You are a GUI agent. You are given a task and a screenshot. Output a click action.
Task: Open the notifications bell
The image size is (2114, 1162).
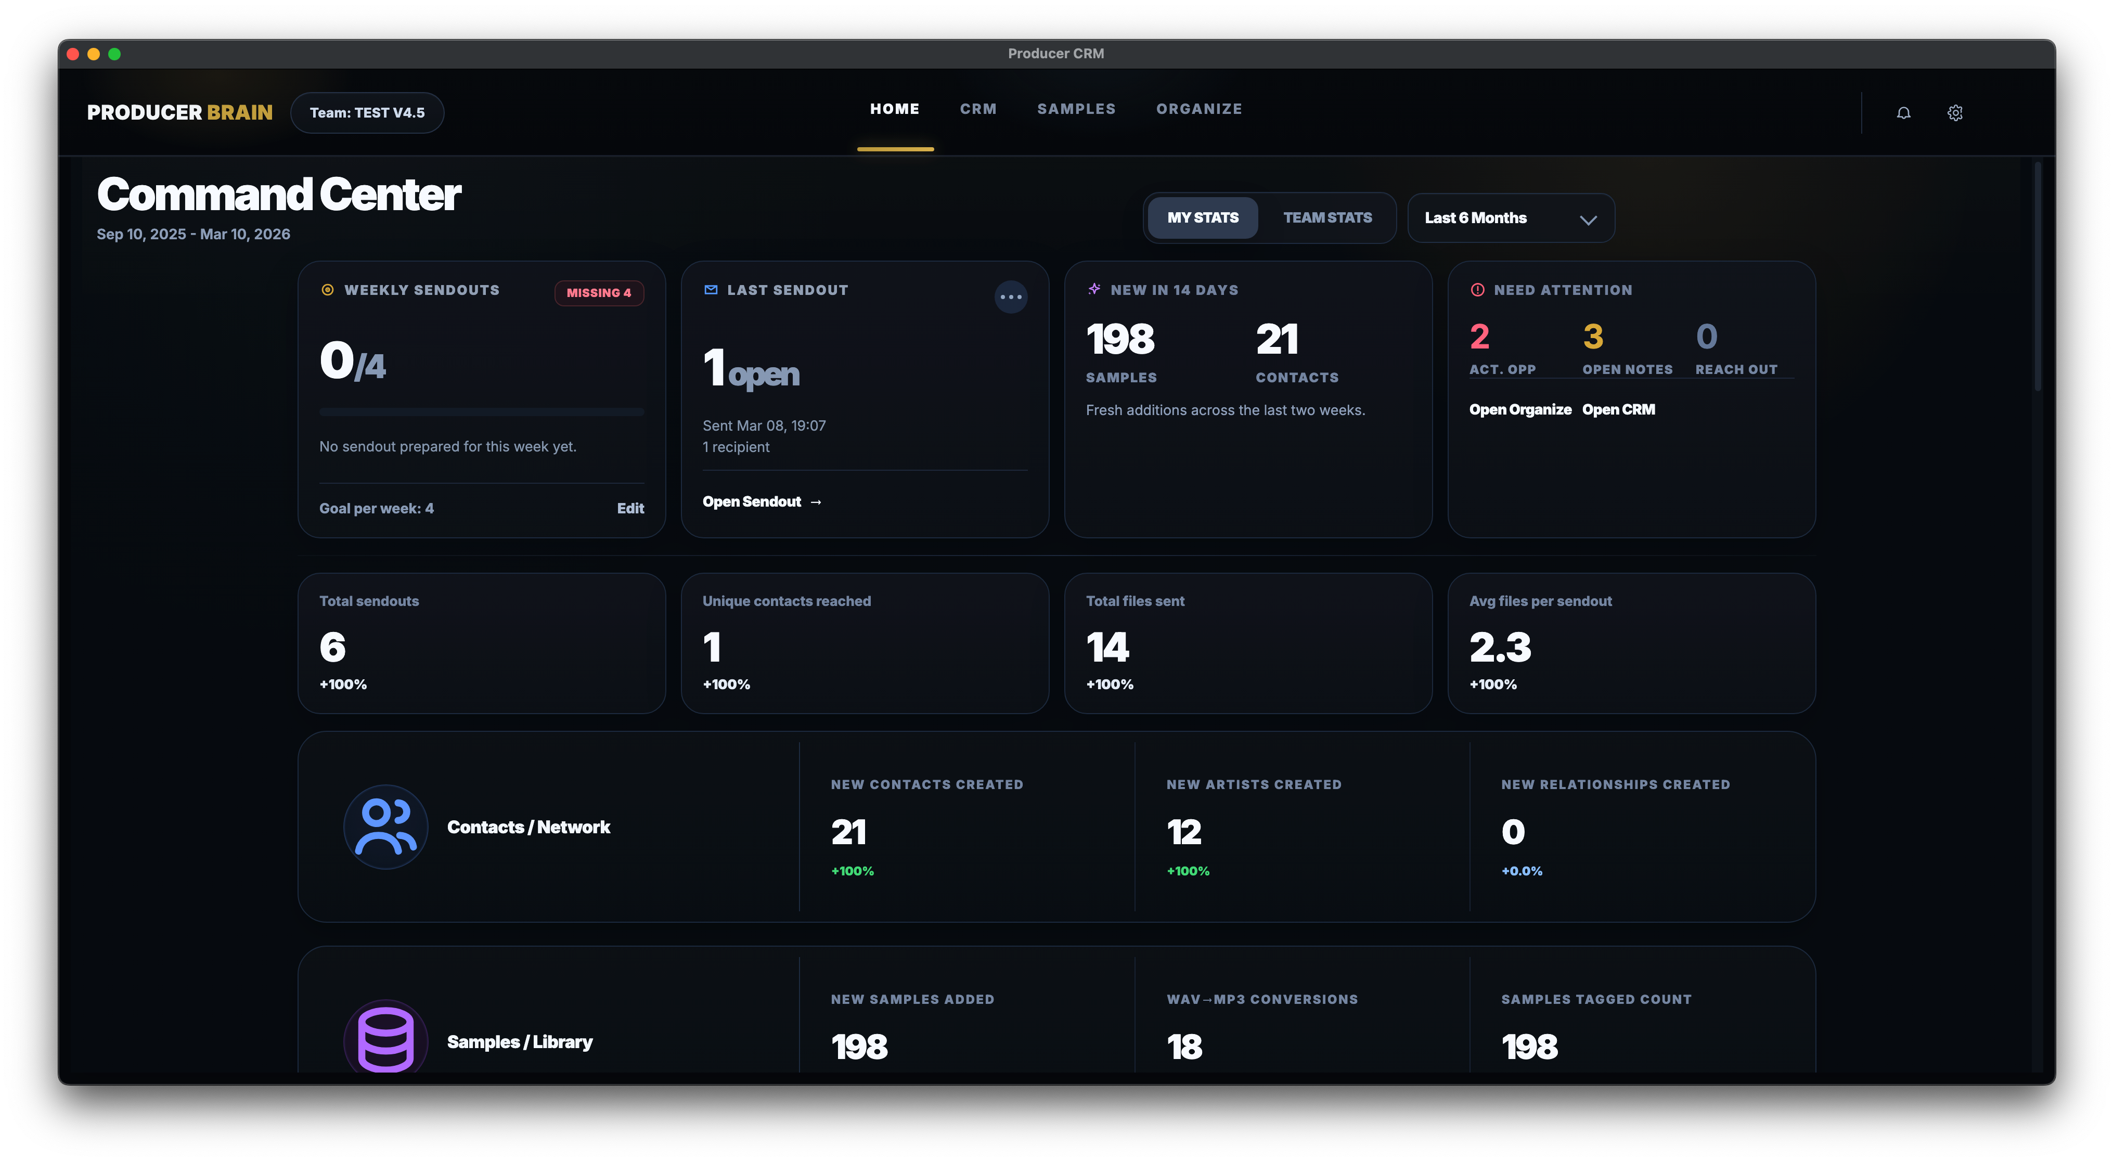(x=1903, y=112)
